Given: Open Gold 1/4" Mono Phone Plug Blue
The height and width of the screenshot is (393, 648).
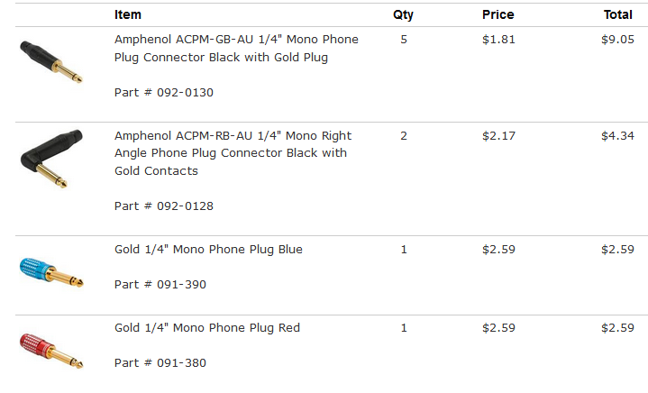Looking at the screenshot, I should click(x=208, y=250).
